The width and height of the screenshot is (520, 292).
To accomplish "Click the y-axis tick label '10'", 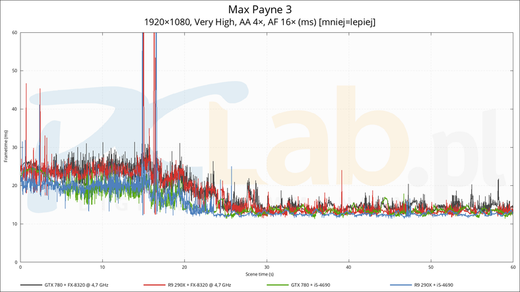I will [x=15, y=224].
